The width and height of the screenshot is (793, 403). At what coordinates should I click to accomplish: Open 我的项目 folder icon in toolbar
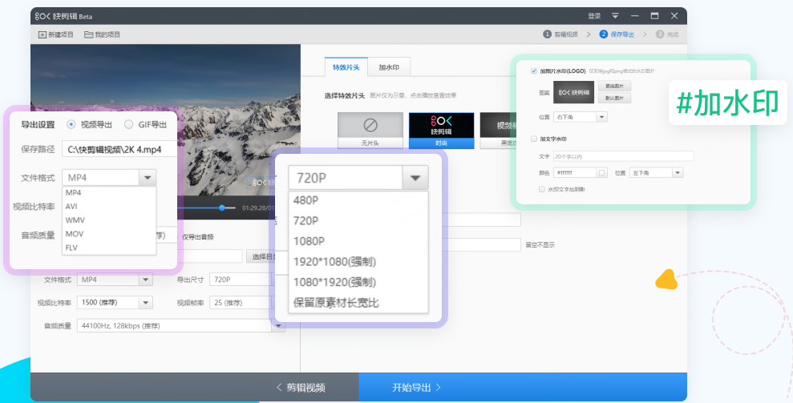click(x=88, y=34)
